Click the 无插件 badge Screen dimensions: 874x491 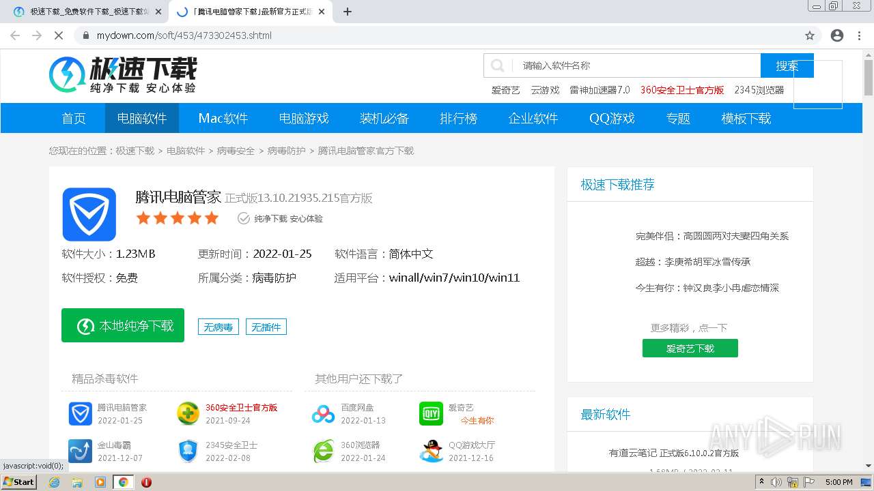pos(266,327)
